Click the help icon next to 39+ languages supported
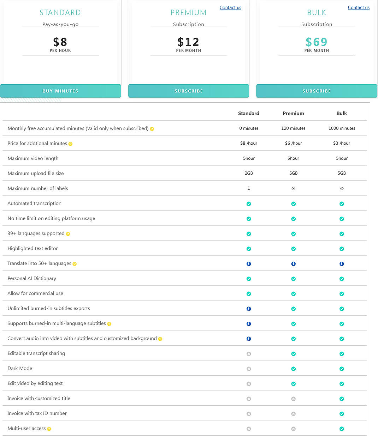Image resolution: width=378 pixels, height=436 pixels. coord(68,234)
